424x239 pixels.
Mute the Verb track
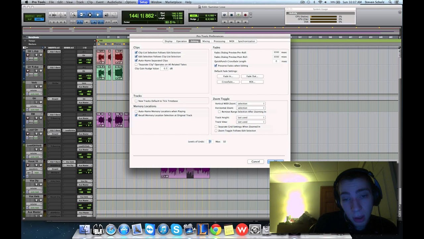(x=41, y=86)
